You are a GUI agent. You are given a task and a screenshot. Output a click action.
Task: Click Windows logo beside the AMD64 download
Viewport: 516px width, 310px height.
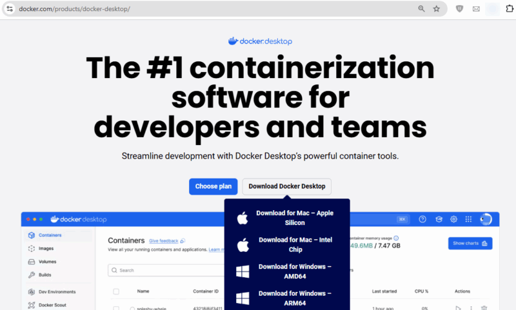pos(243,271)
